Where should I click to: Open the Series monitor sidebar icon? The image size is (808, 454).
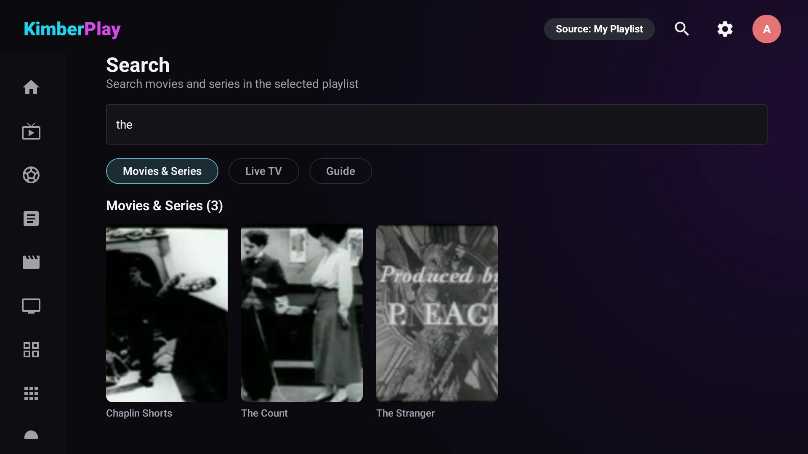31,306
